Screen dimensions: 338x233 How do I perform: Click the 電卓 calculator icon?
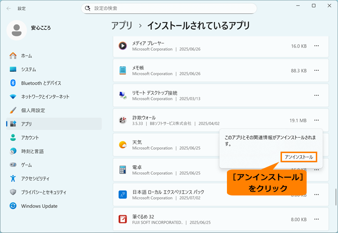[x=123, y=169]
